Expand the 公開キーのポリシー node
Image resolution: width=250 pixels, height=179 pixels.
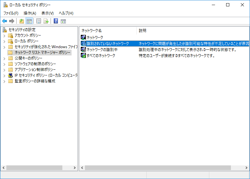click(x=4, y=59)
